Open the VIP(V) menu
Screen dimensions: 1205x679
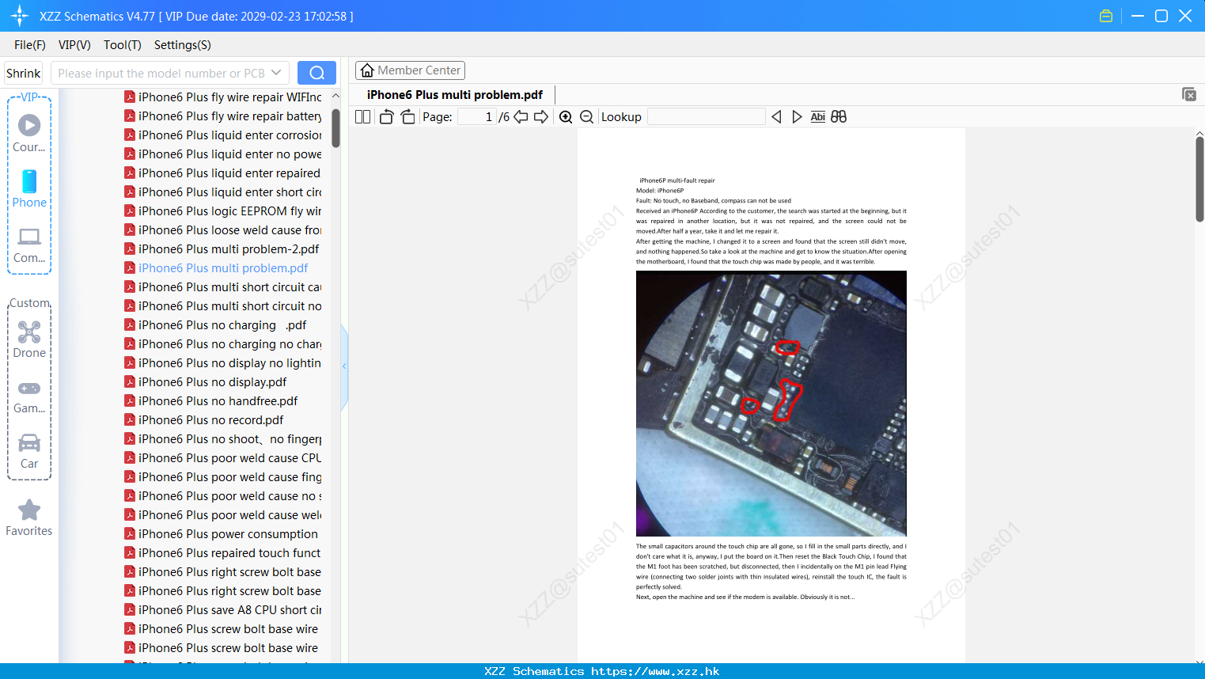point(74,45)
